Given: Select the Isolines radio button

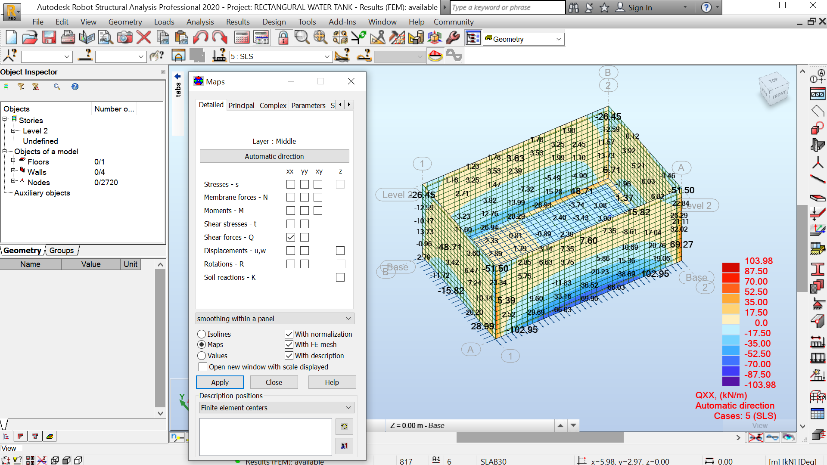Looking at the screenshot, I should point(202,334).
